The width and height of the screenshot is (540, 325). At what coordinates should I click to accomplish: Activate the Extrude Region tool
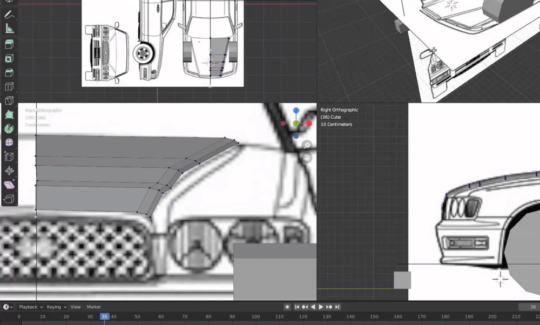tap(9, 44)
